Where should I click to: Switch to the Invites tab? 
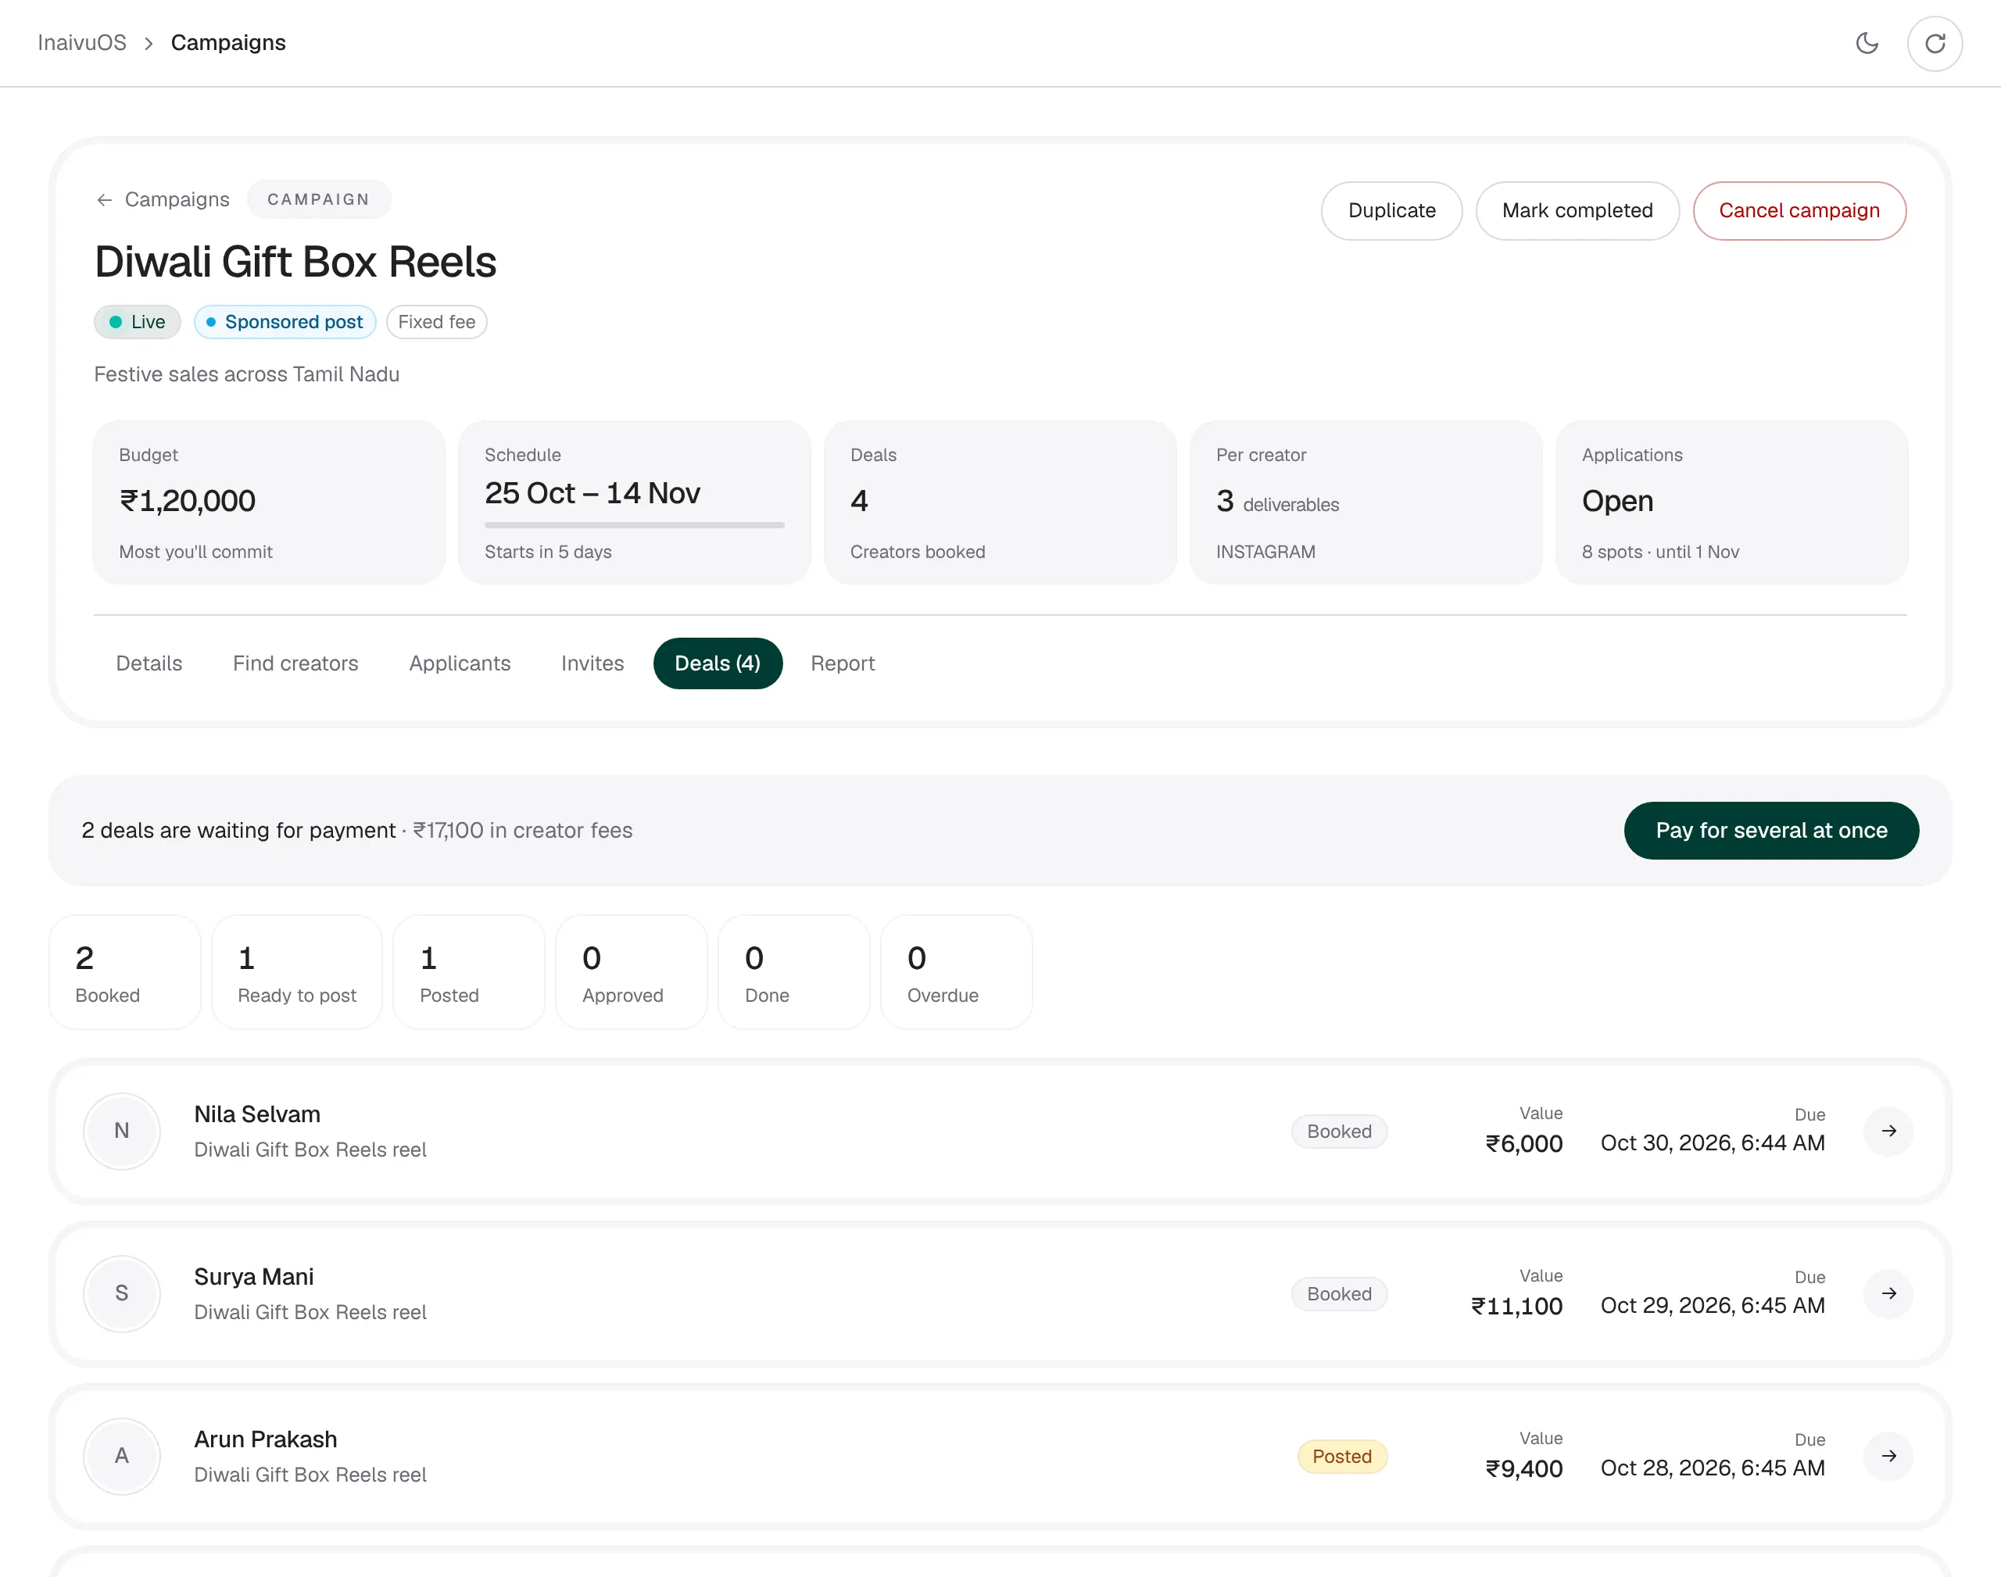tap(592, 663)
